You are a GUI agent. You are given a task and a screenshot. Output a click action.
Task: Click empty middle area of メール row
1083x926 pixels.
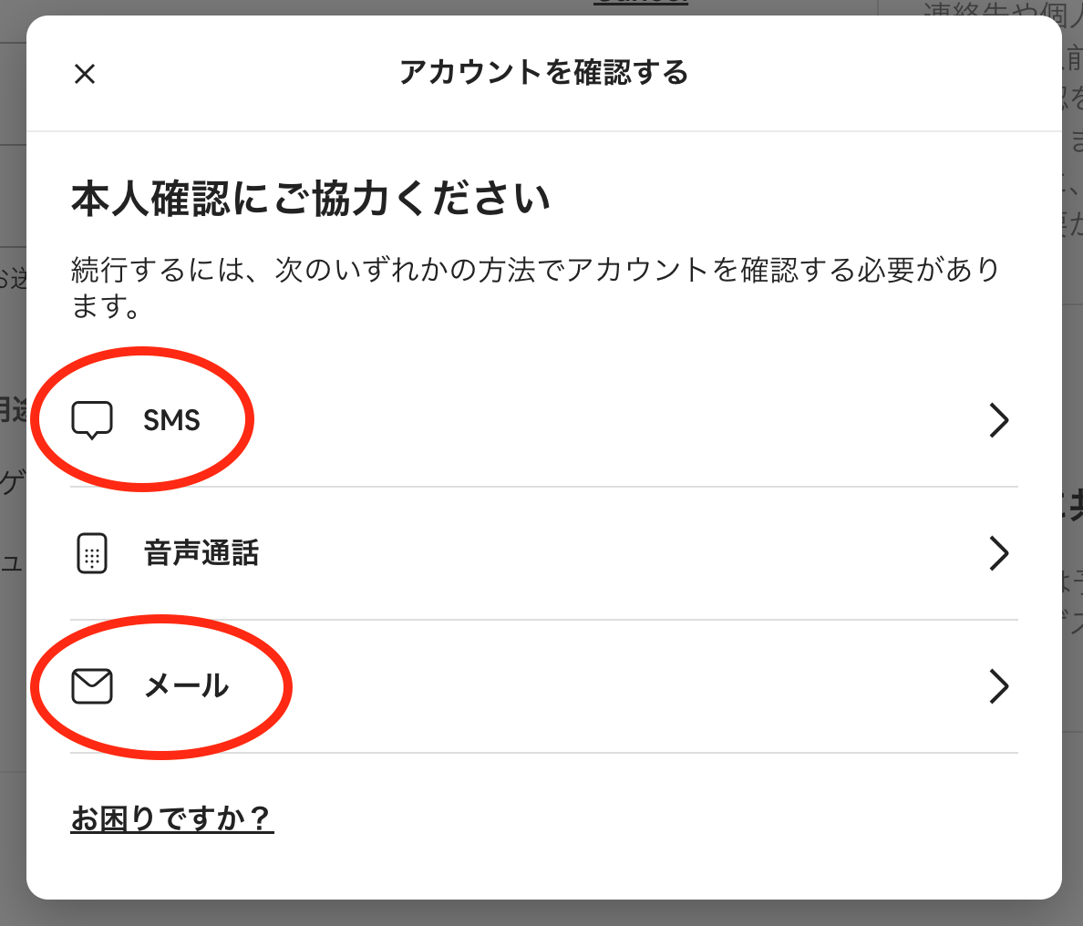coord(583,686)
